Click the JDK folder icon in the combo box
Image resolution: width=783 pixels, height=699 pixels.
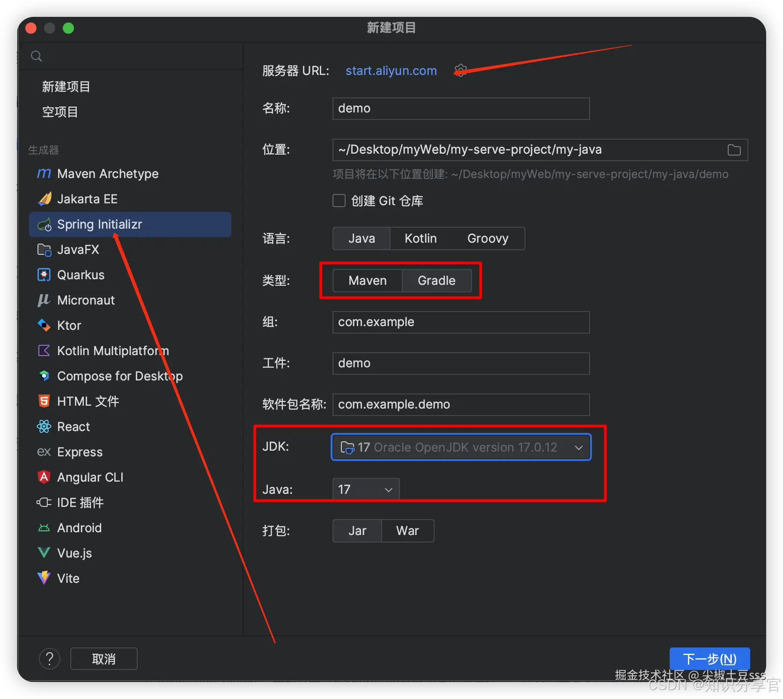347,447
